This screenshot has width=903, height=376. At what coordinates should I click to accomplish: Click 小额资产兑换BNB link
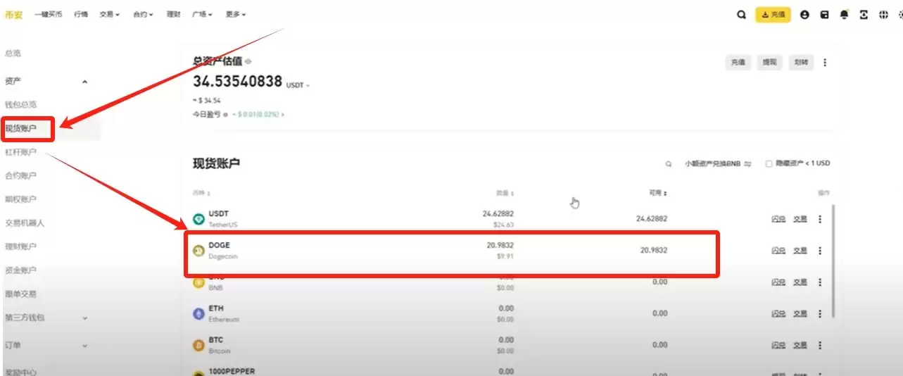point(712,163)
